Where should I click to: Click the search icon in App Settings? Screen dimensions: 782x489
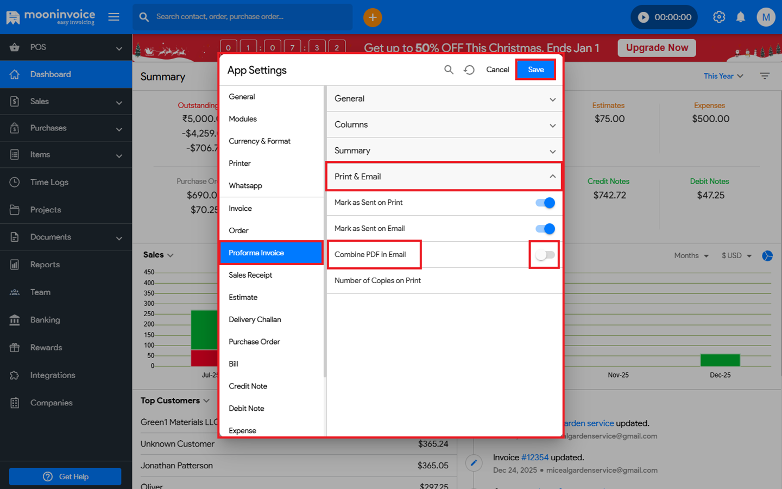click(449, 70)
